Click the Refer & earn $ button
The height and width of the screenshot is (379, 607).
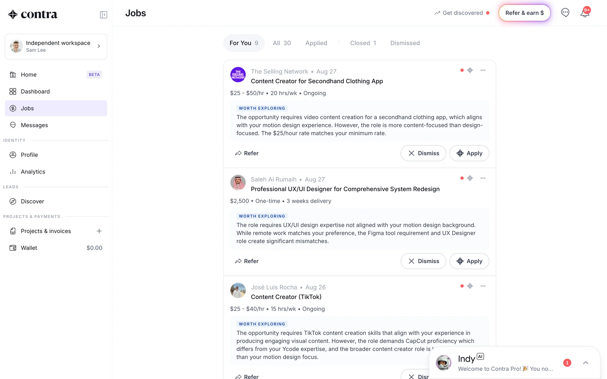pos(524,13)
